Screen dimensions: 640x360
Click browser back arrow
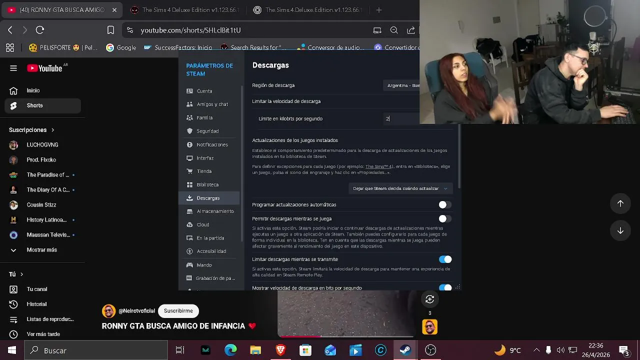pyautogui.click(x=10, y=30)
